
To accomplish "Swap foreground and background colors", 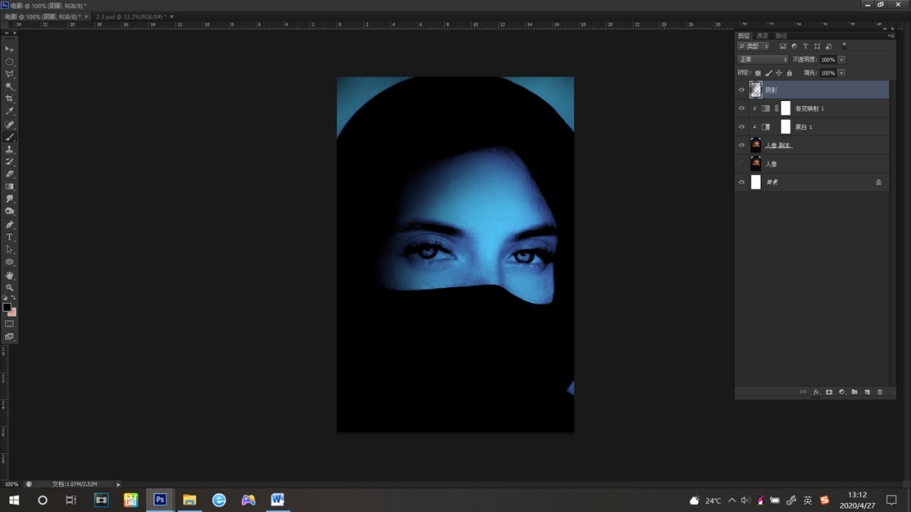I will [13, 297].
